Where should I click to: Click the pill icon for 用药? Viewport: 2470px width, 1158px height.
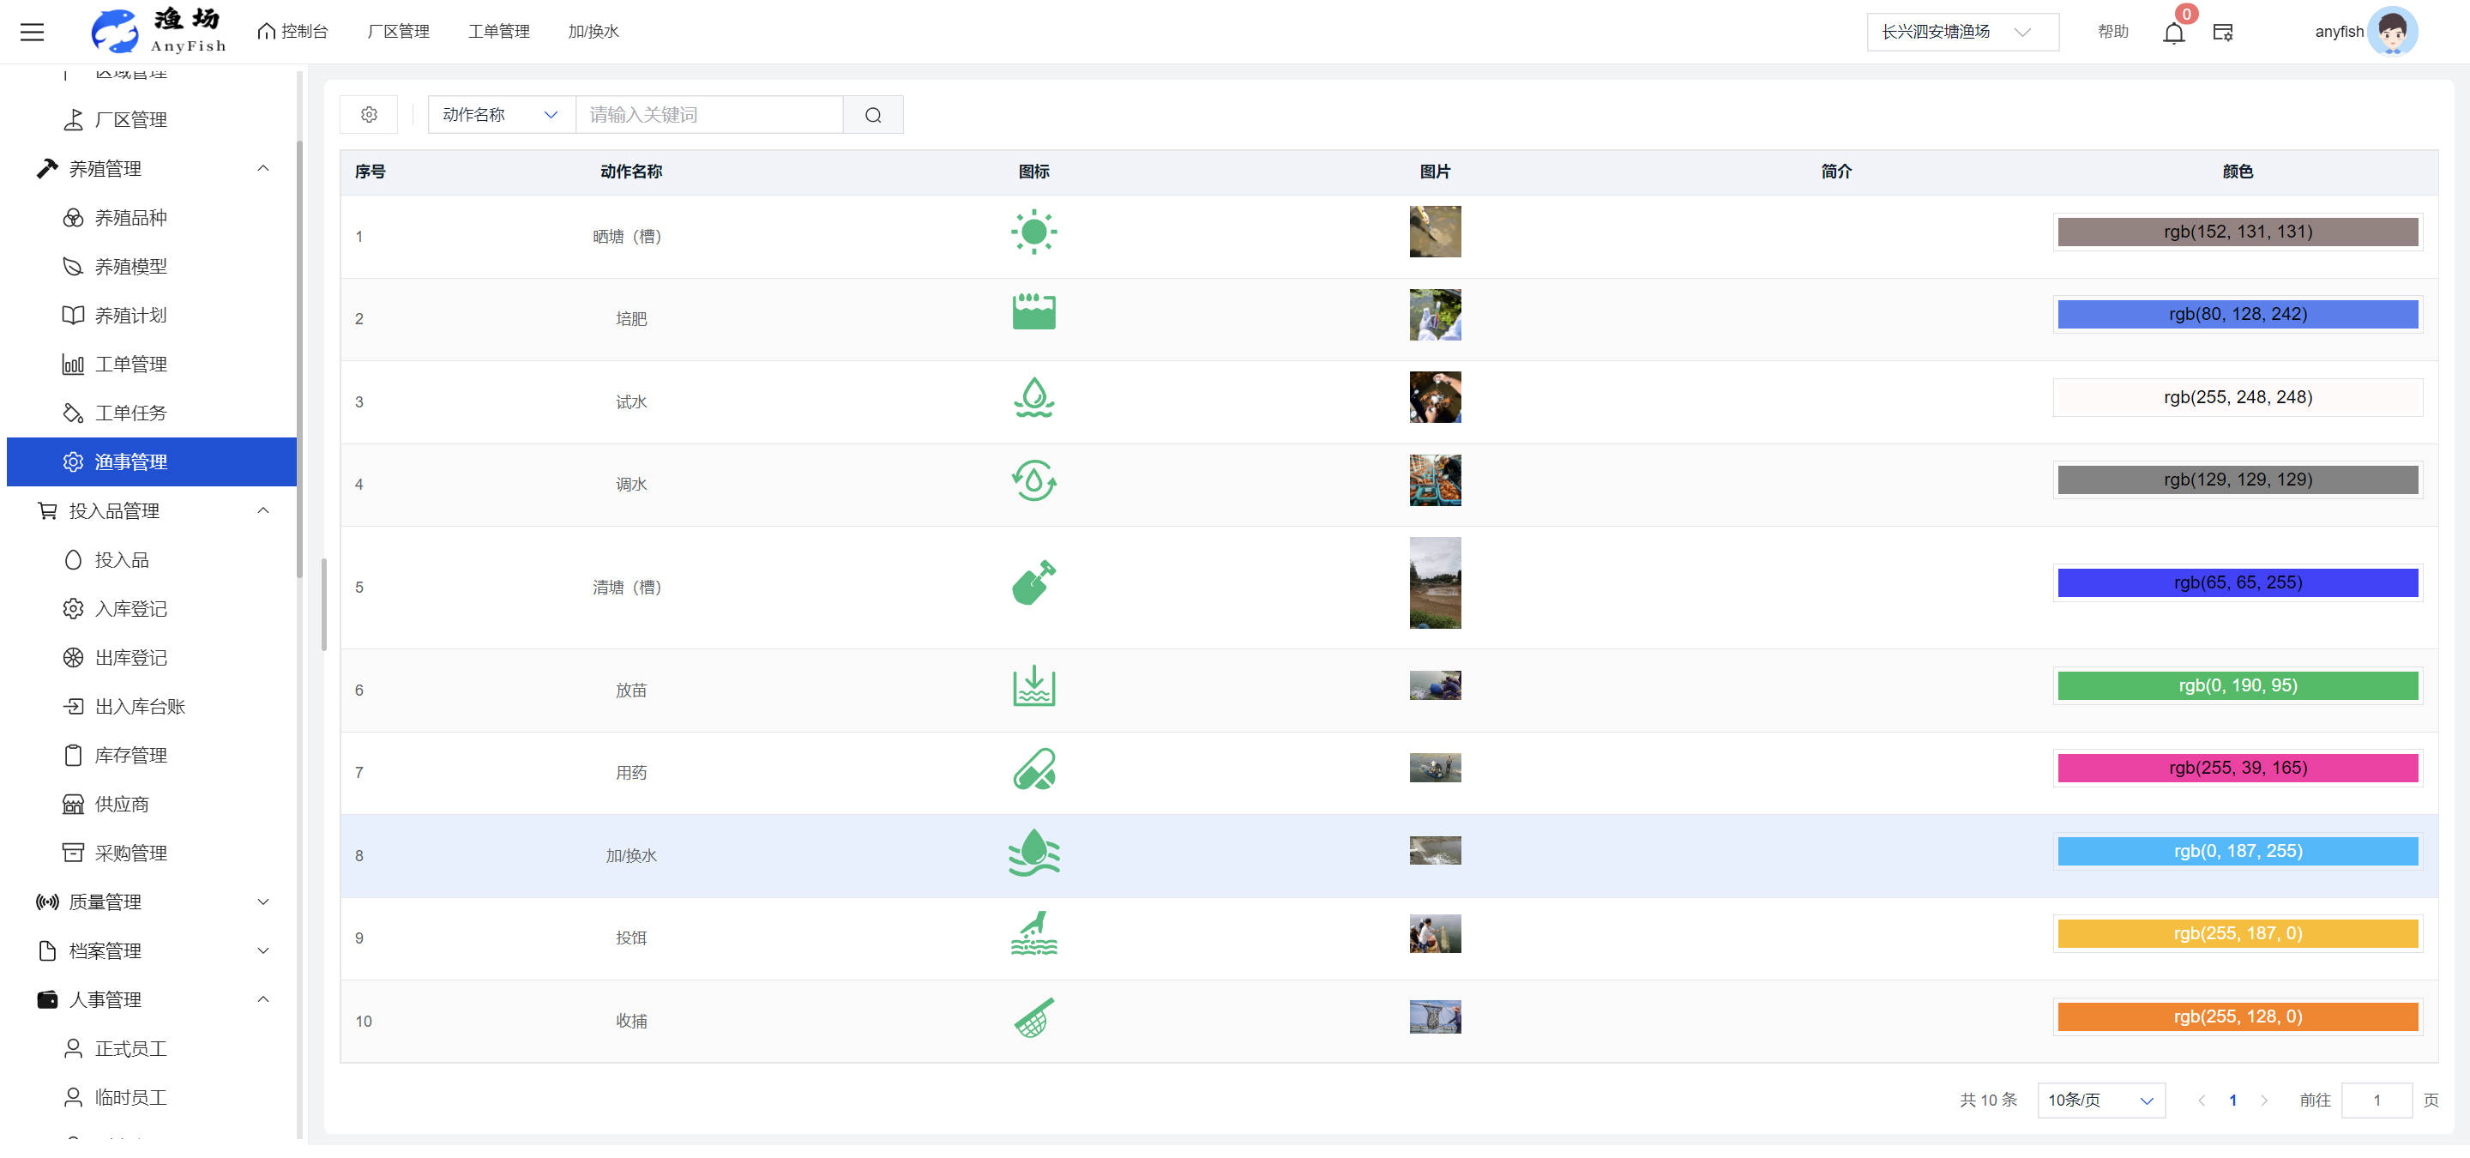pyautogui.click(x=1033, y=769)
